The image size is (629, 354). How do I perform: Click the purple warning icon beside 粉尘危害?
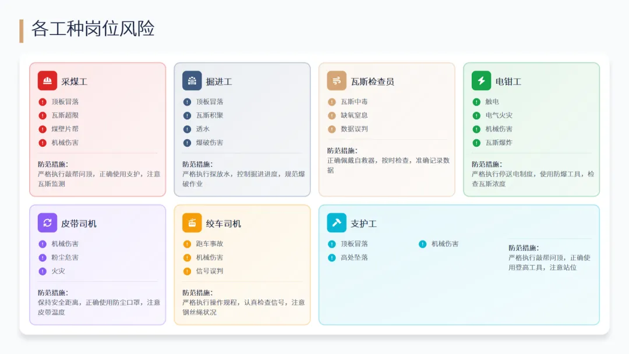click(x=43, y=257)
